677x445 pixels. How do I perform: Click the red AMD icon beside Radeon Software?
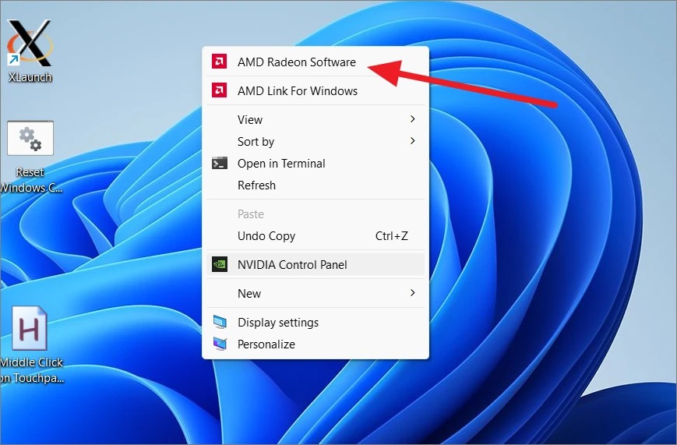click(x=220, y=62)
